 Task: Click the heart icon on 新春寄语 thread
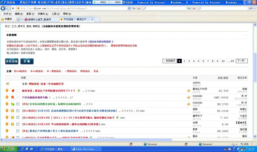point(13,90)
